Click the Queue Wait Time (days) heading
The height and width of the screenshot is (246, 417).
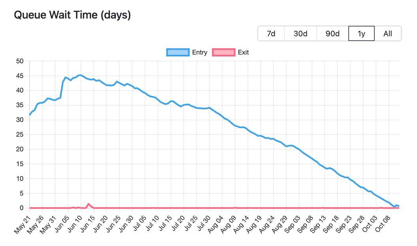pyautogui.click(x=72, y=15)
